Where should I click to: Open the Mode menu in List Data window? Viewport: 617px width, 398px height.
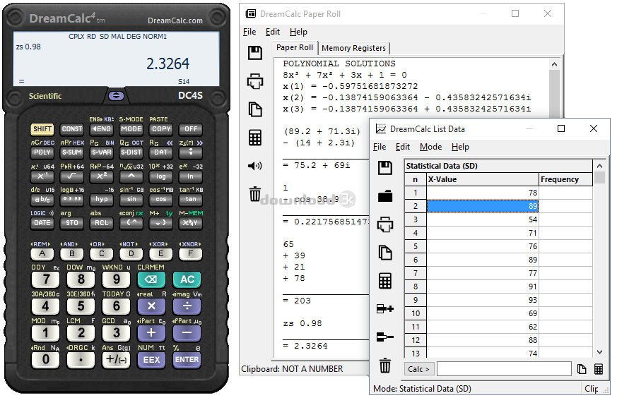pyautogui.click(x=430, y=147)
